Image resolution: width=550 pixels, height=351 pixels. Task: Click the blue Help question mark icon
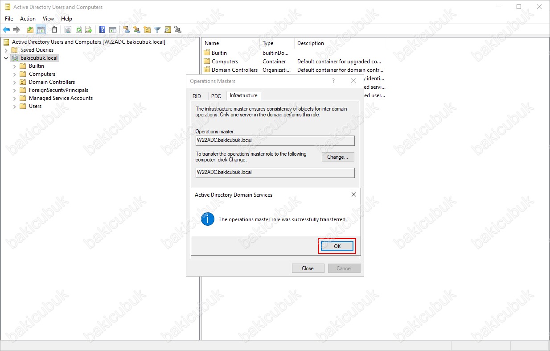[103, 30]
